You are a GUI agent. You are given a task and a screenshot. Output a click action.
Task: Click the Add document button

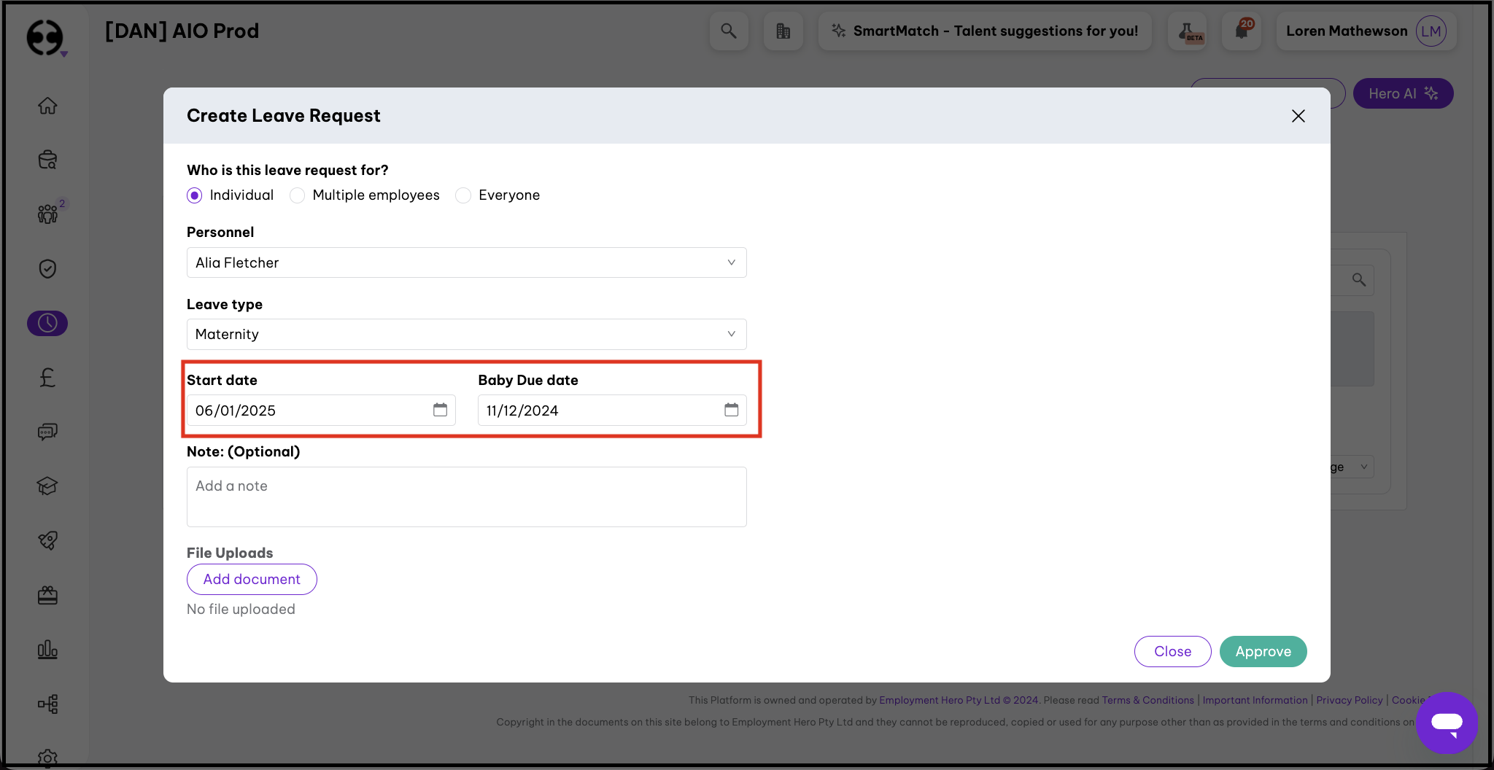click(x=252, y=579)
